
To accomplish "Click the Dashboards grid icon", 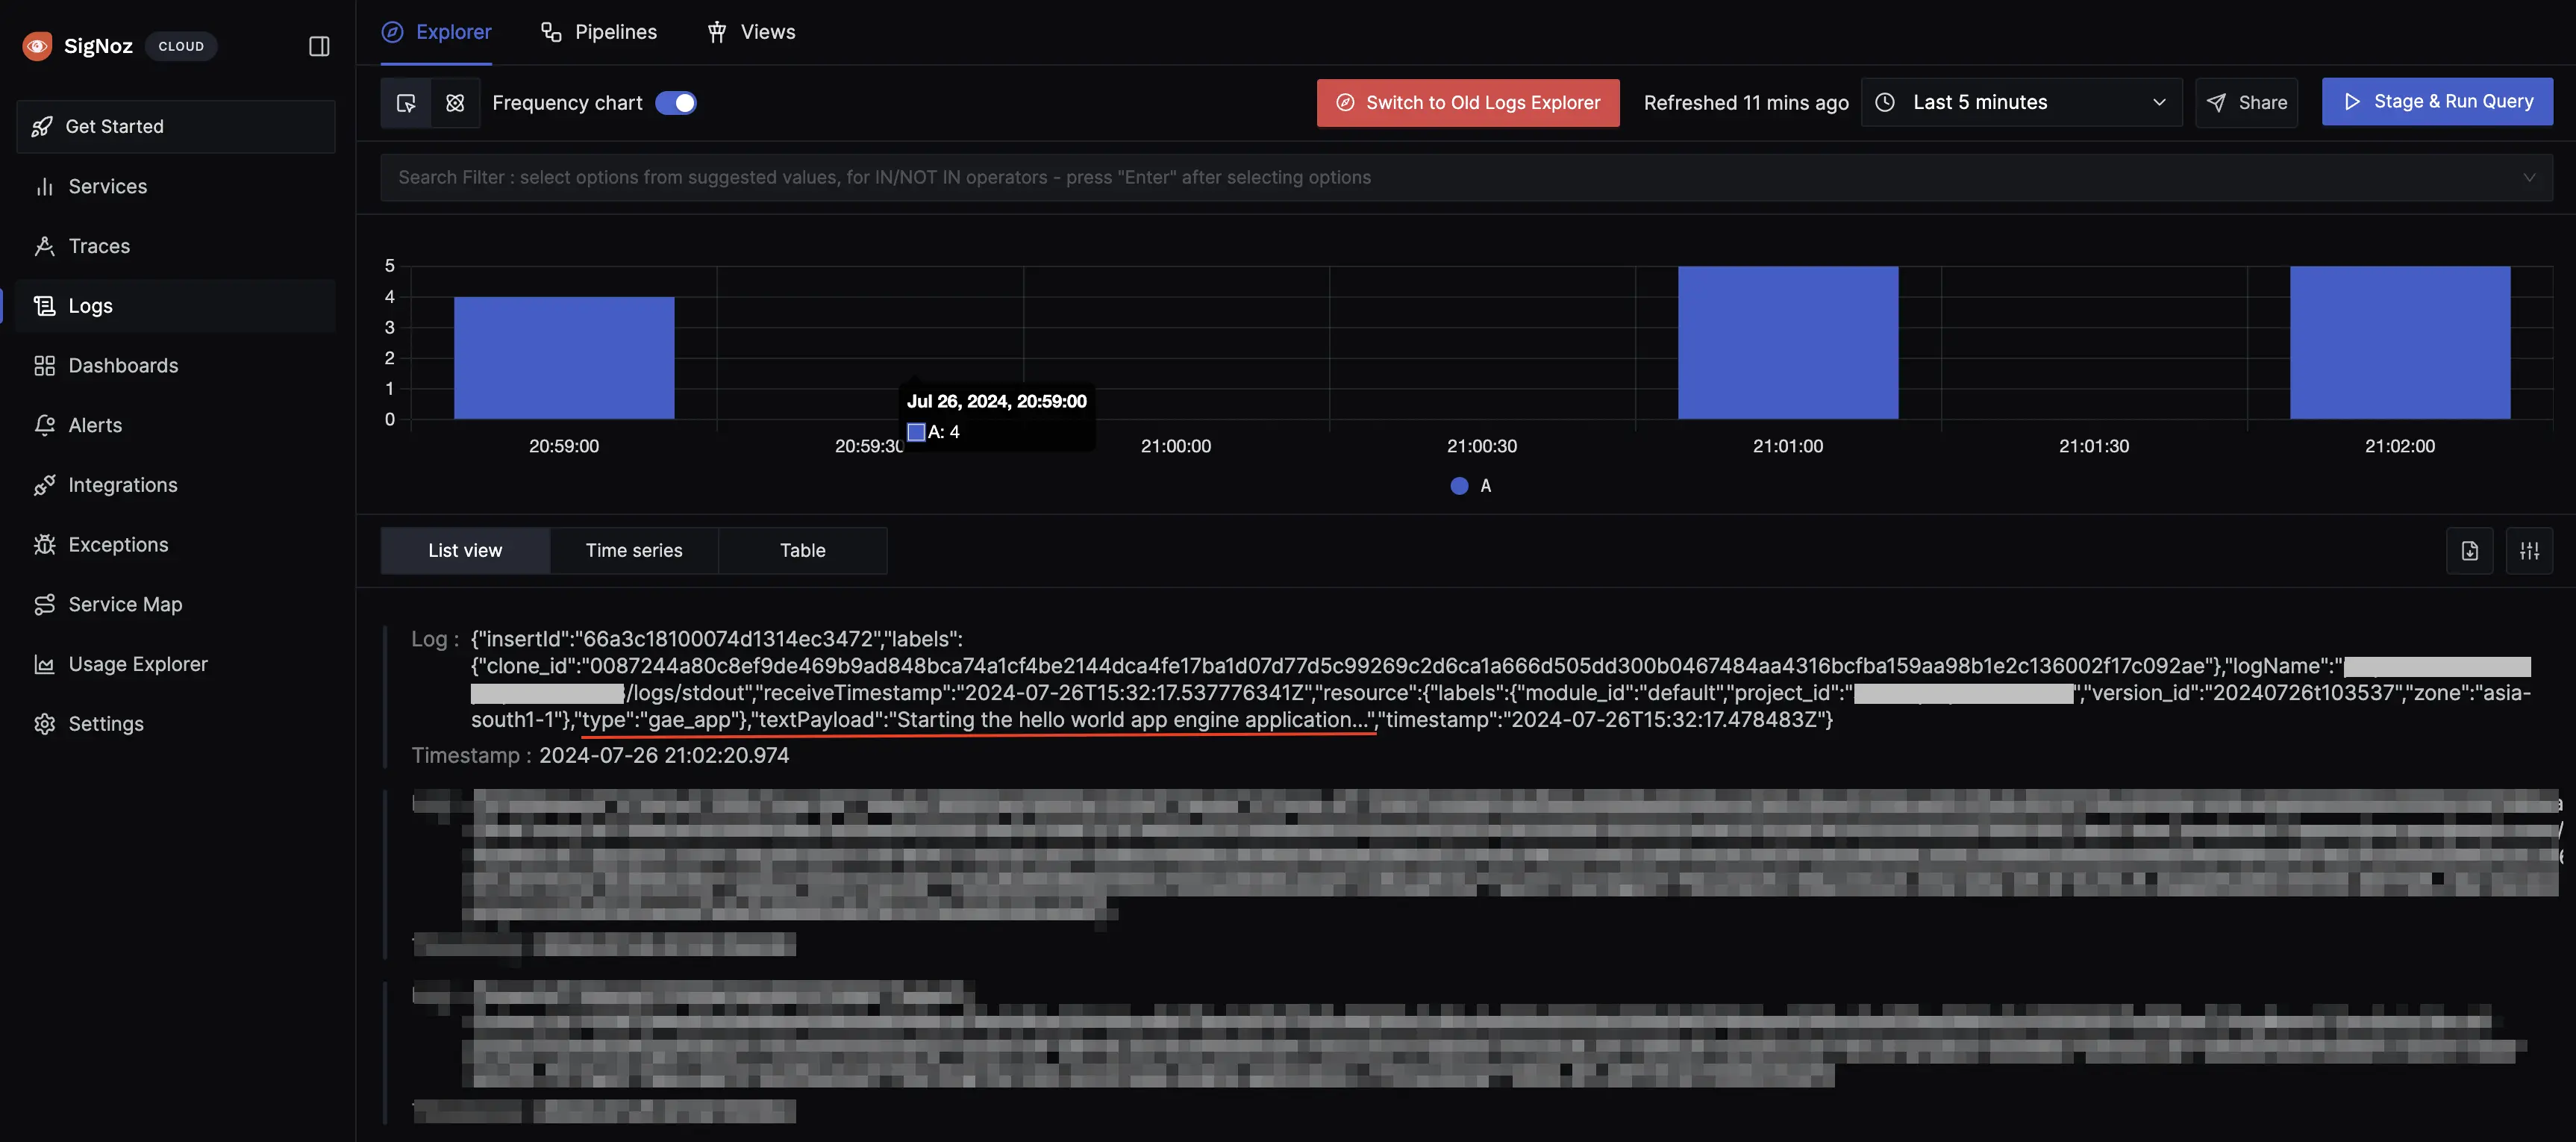I will (x=44, y=366).
